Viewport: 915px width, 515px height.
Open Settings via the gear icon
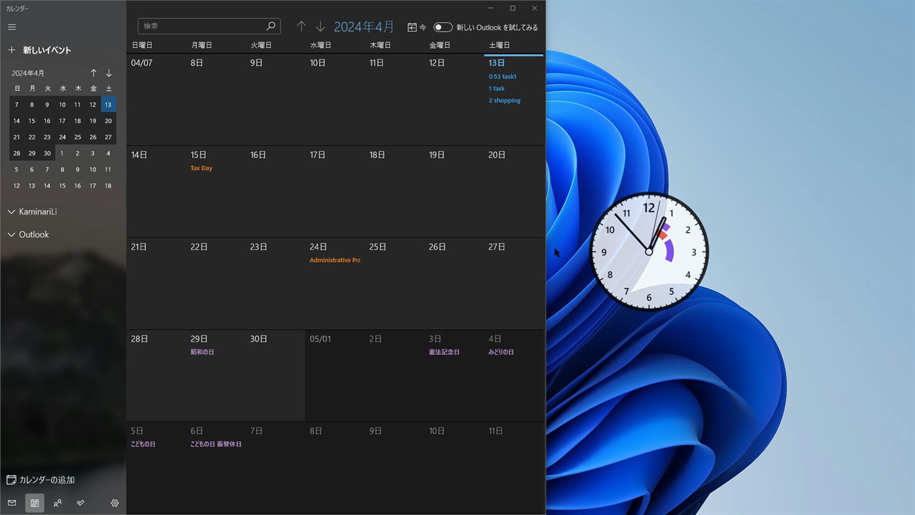(114, 503)
